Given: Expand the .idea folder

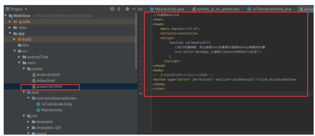Looking at the screenshot, I should tap(10, 27).
